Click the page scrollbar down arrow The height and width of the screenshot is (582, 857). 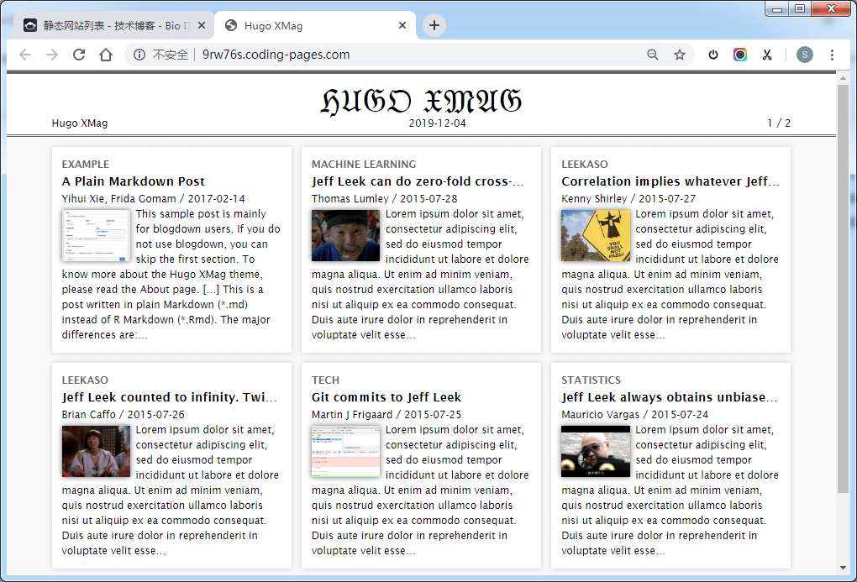(843, 568)
